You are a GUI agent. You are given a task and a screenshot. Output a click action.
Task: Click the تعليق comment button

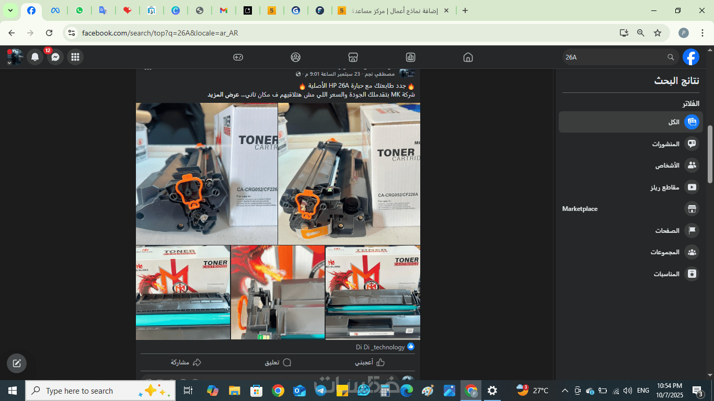pos(278,362)
